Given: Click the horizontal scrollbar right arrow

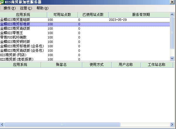Looking at the screenshot, I should (172, 125).
